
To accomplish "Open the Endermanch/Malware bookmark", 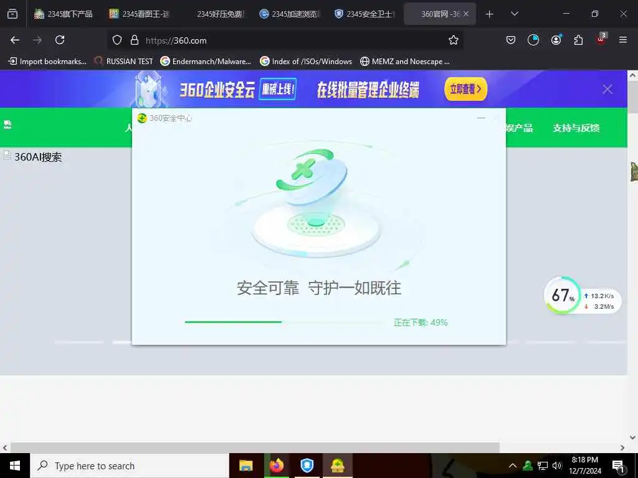I will (206, 62).
